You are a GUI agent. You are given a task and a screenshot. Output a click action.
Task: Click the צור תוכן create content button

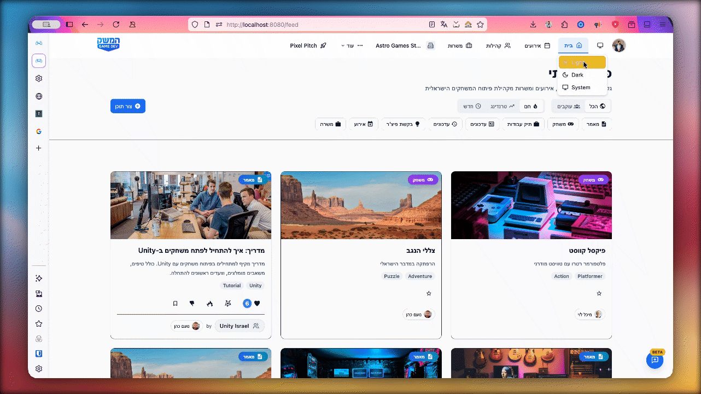pyautogui.click(x=128, y=106)
